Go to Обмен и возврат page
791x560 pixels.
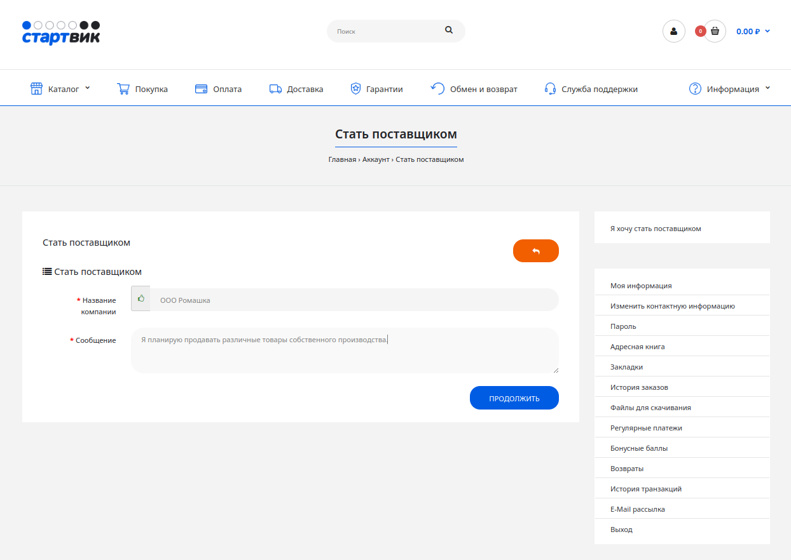[x=483, y=89]
